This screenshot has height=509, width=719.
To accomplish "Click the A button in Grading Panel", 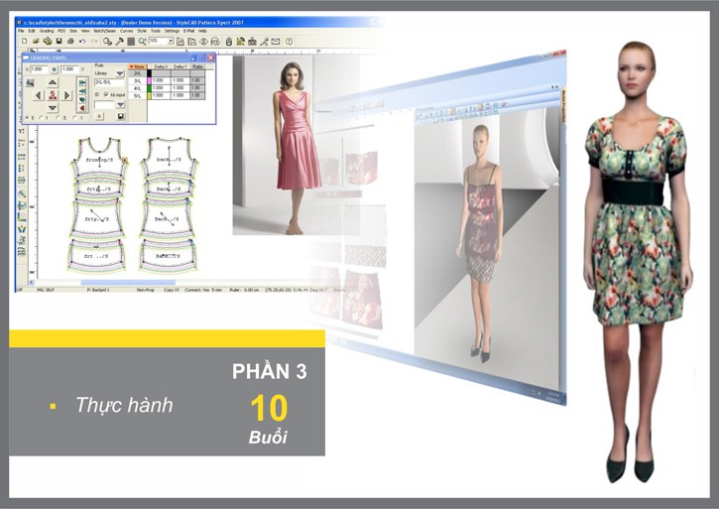I will [x=99, y=116].
